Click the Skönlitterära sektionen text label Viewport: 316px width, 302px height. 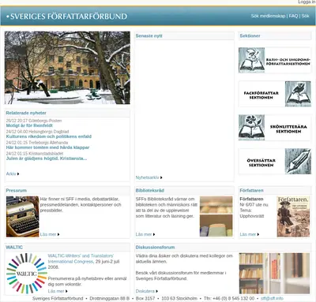[x=288, y=129]
